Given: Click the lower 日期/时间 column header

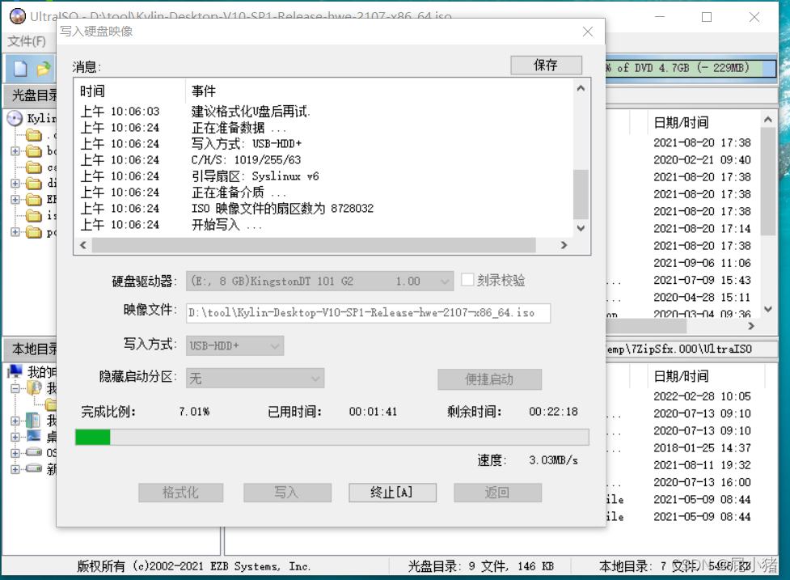Looking at the screenshot, I should [x=681, y=376].
